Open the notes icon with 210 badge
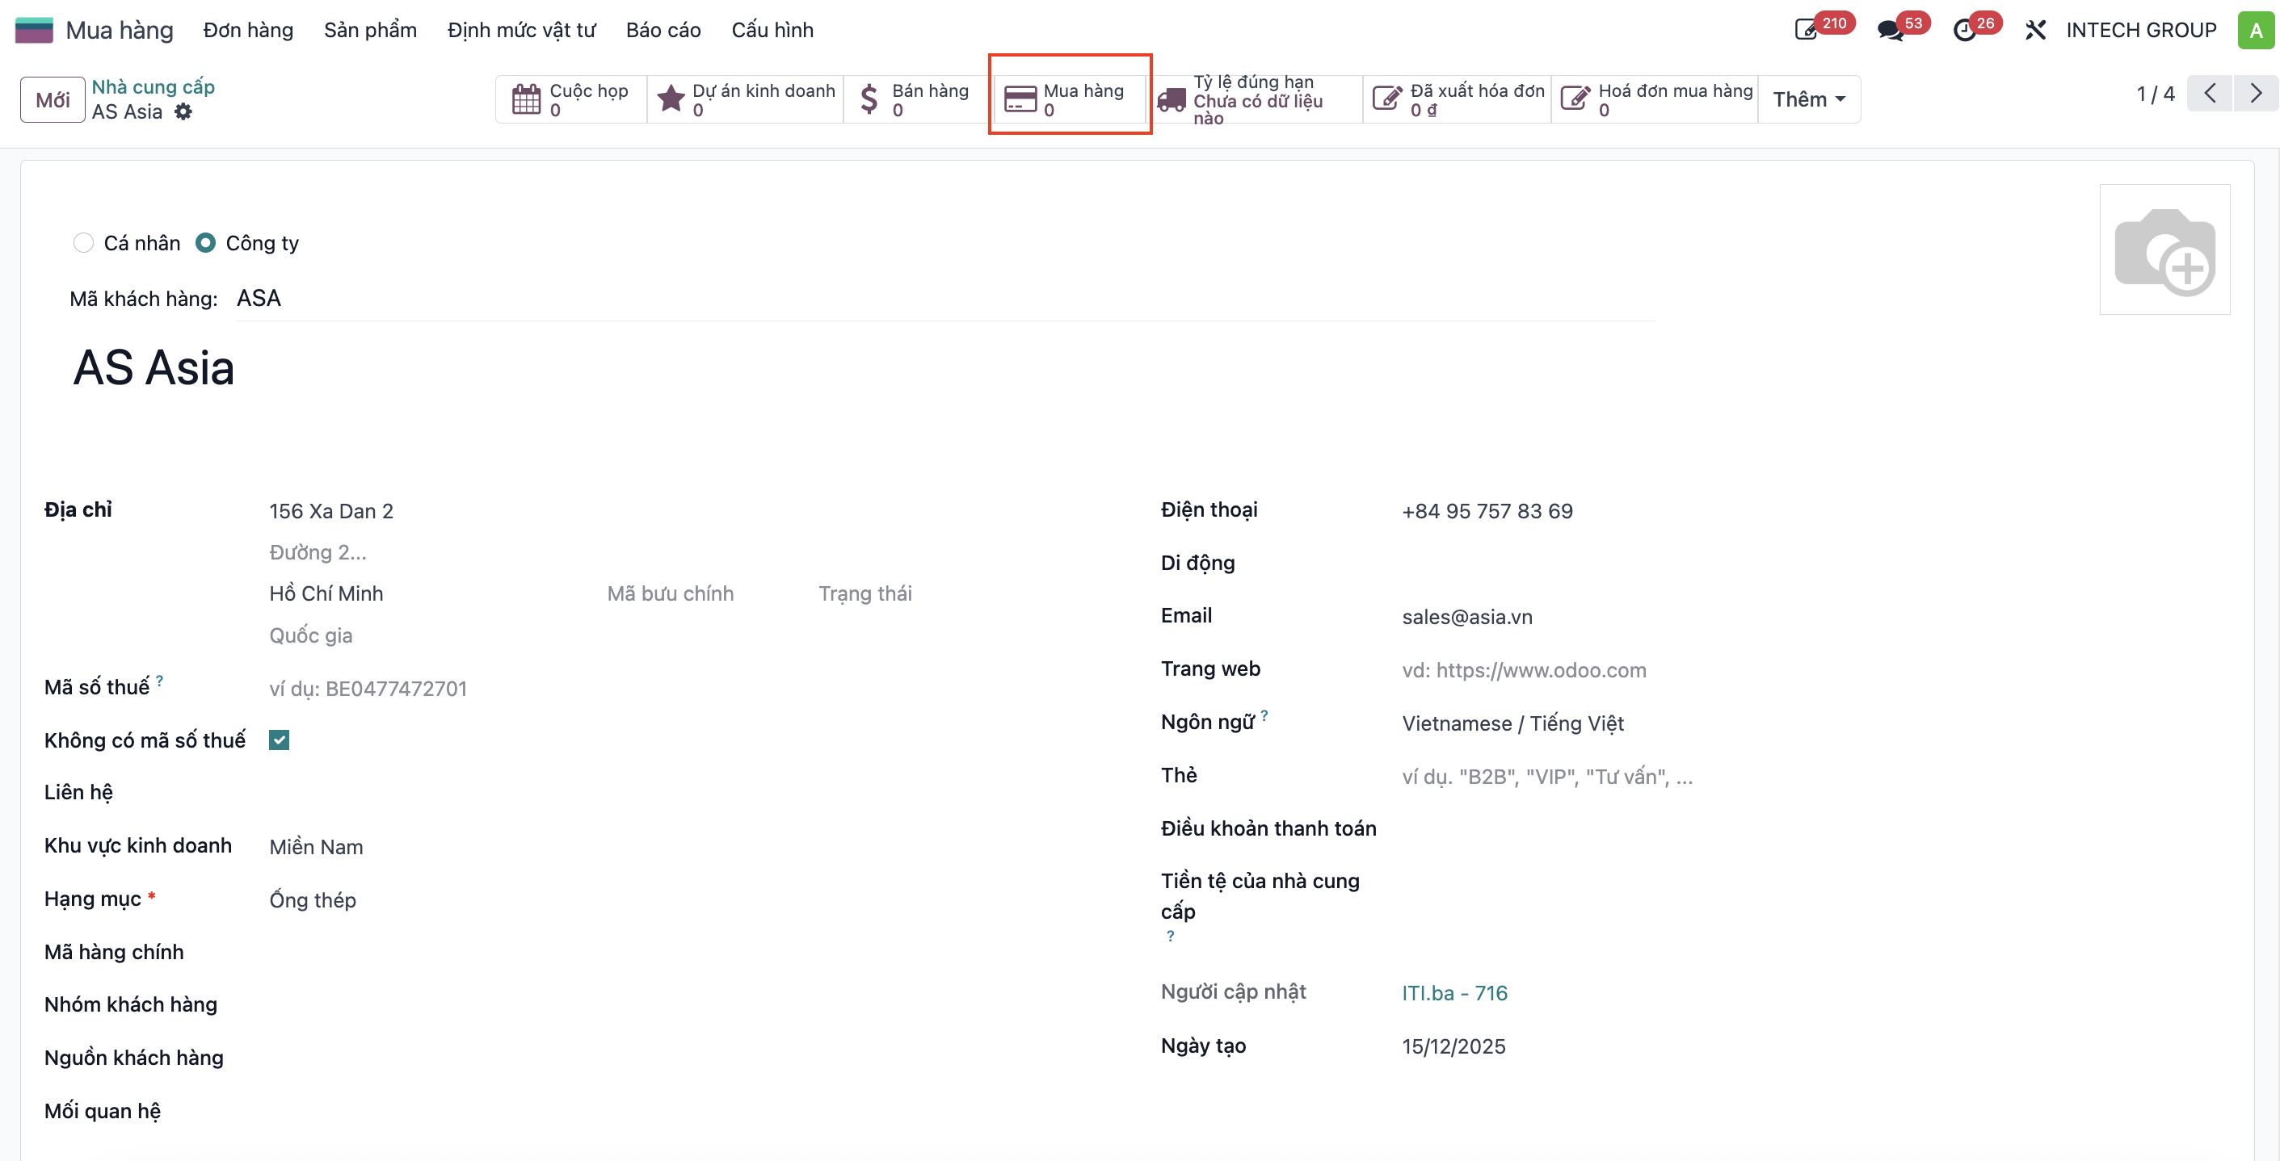2280x1161 pixels. click(1806, 30)
